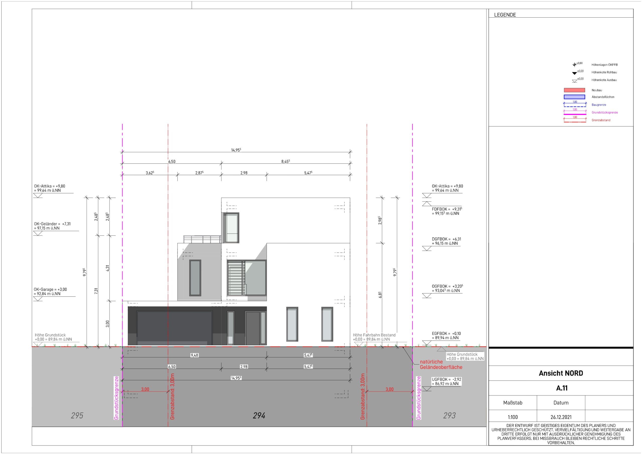Click the solid Höhenkote Rohbau triangle symbol
The width and height of the screenshot is (642, 454).
click(574, 73)
